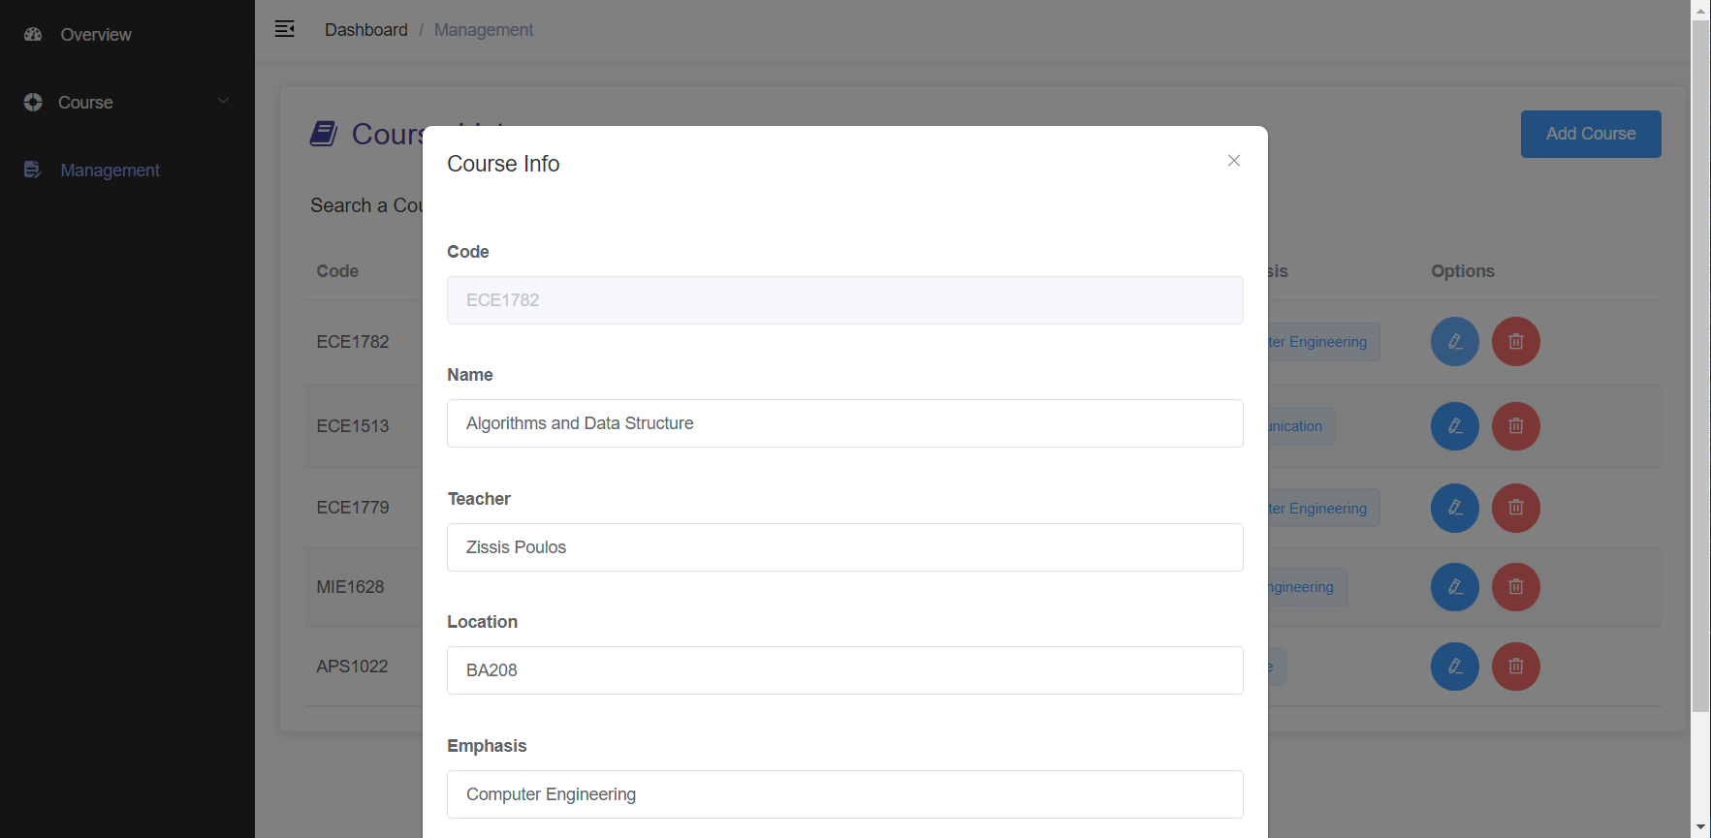Screen dimensions: 1711x838
Task: Select Management in the sidebar
Action: pyautogui.click(x=110, y=171)
